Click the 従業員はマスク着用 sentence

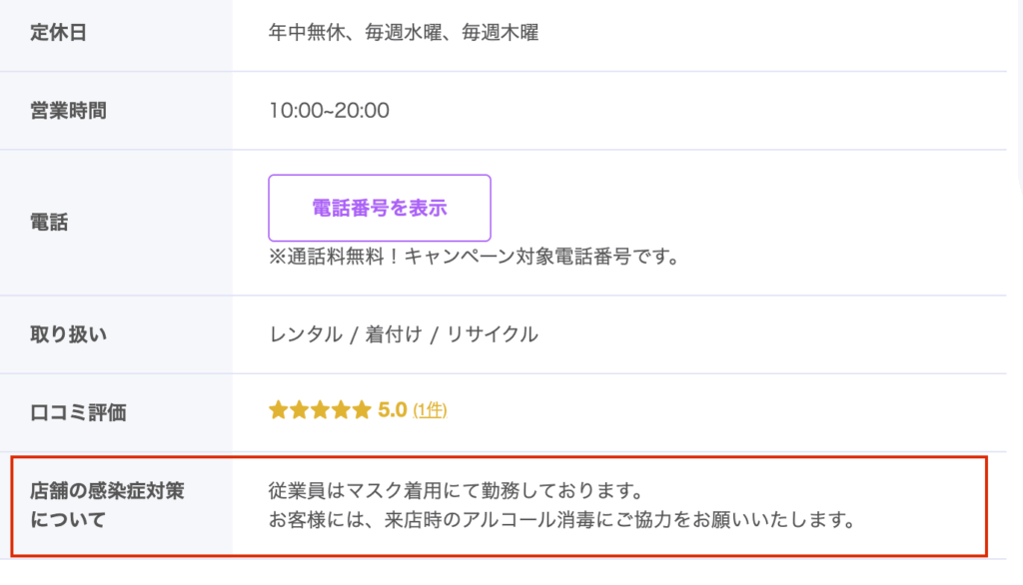point(454,491)
